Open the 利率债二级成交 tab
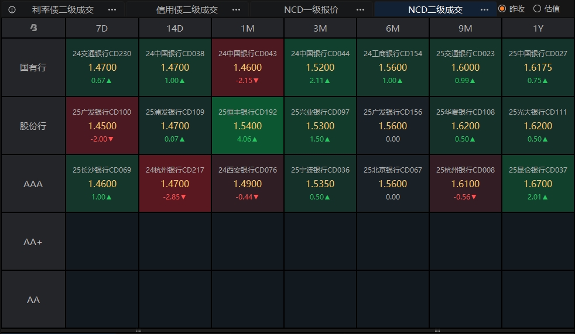Screen dimensions: 575x334 pyautogui.click(x=63, y=9)
